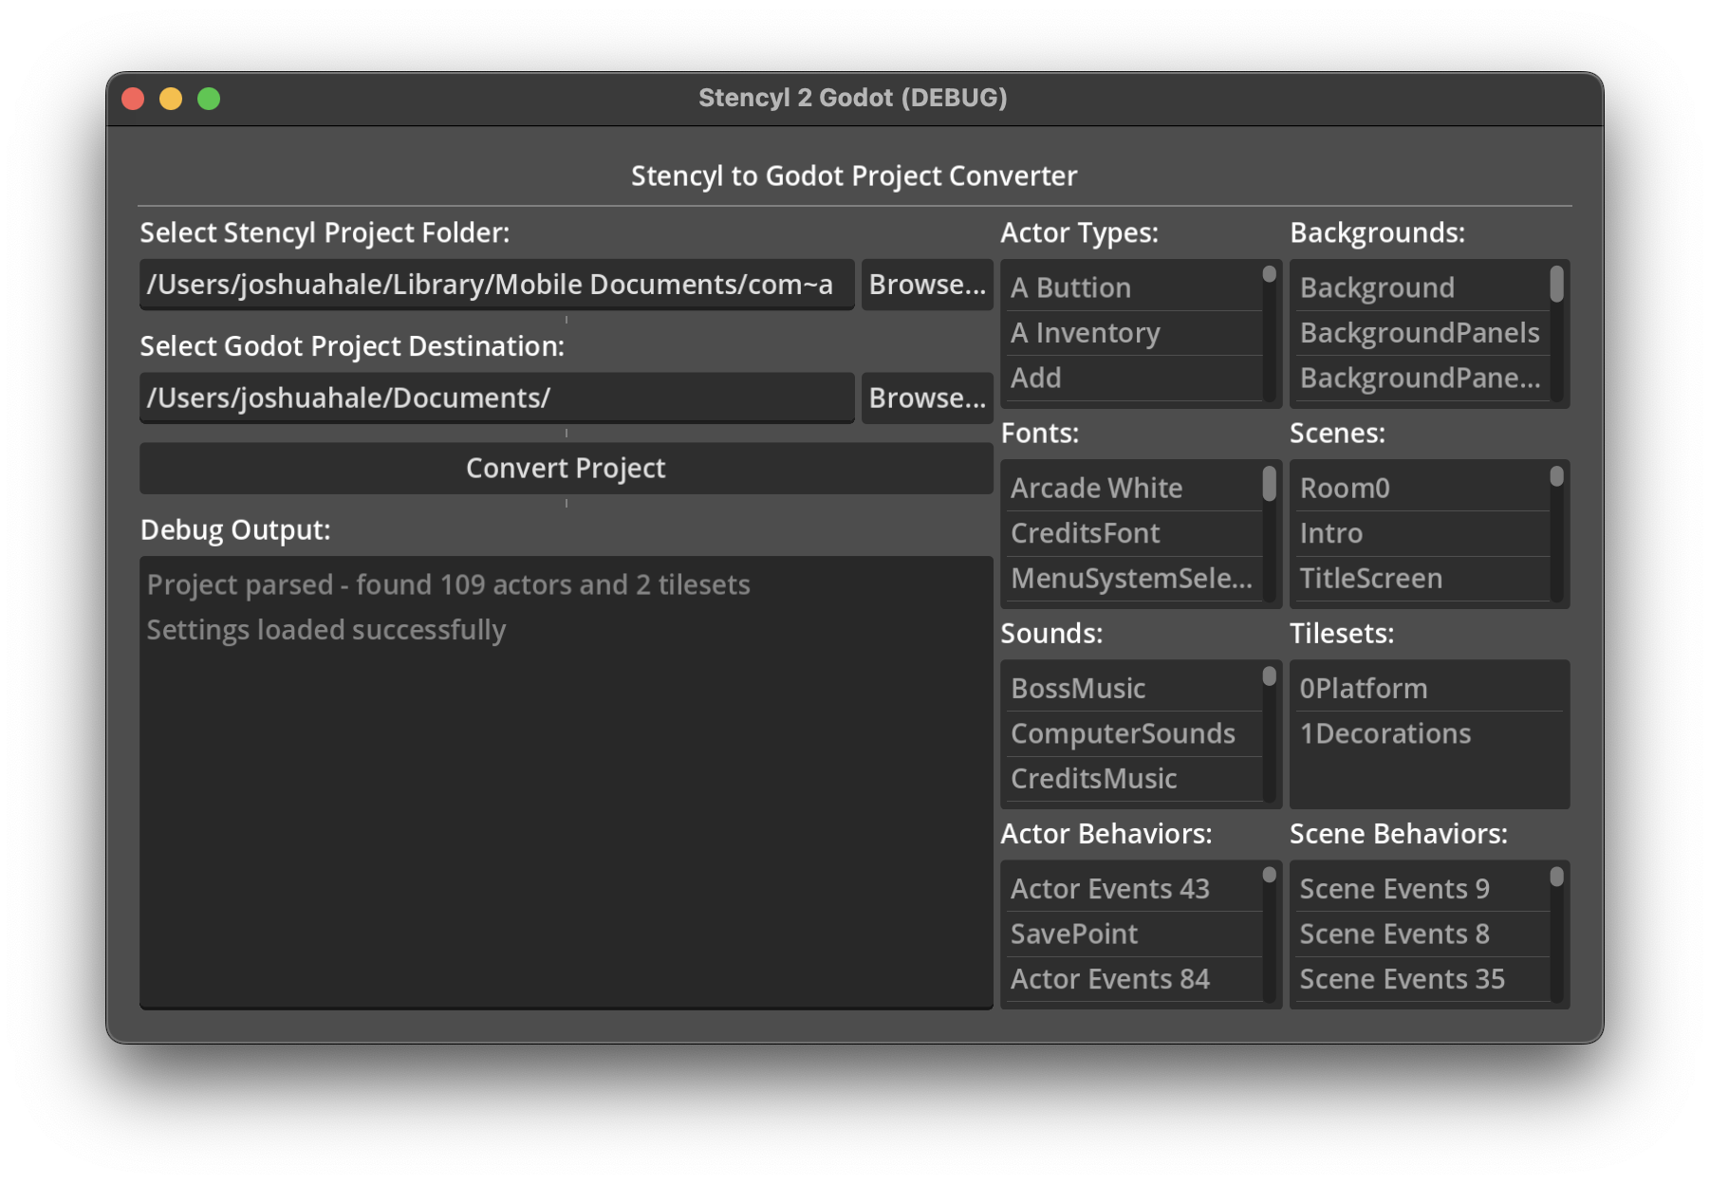The height and width of the screenshot is (1184, 1710).
Task: Close the Stencyl 2 Godot window
Action: 133,99
